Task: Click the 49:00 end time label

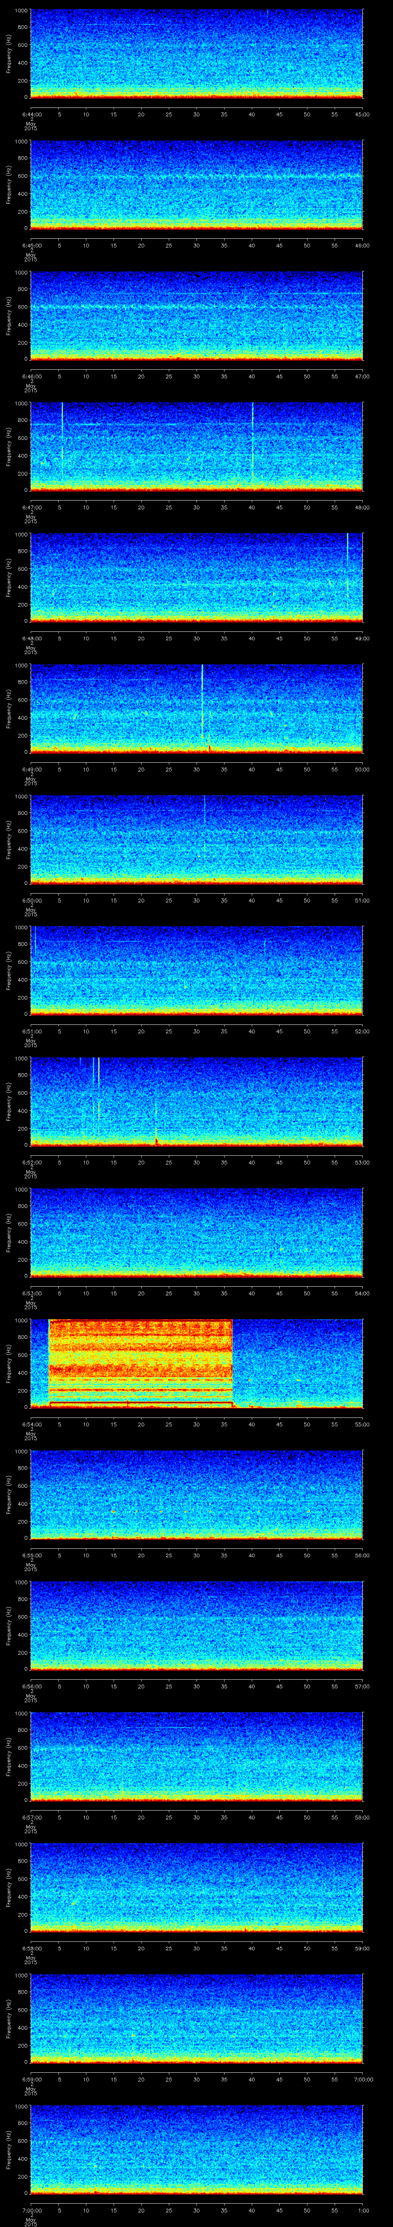Action: [362, 638]
